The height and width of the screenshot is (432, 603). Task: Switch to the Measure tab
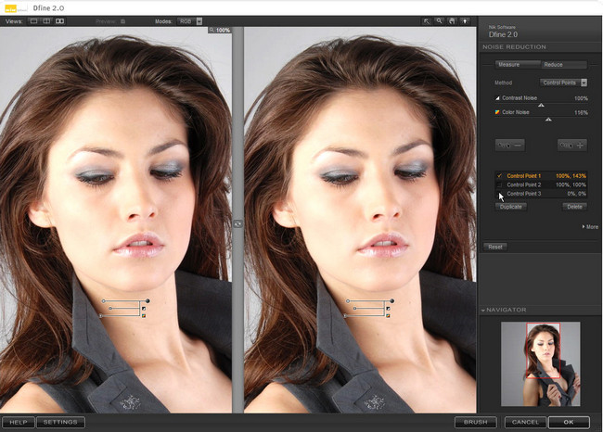509,65
